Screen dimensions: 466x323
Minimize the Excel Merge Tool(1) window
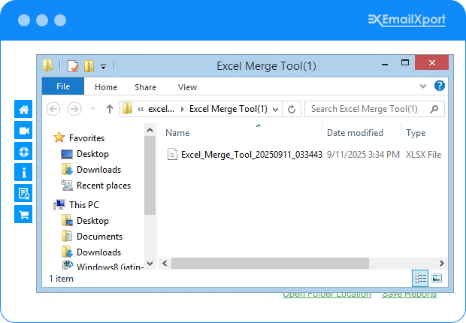point(385,64)
